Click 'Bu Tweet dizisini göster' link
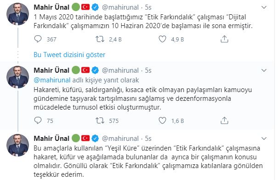The width and height of the screenshot is (278, 180). pos(69,55)
